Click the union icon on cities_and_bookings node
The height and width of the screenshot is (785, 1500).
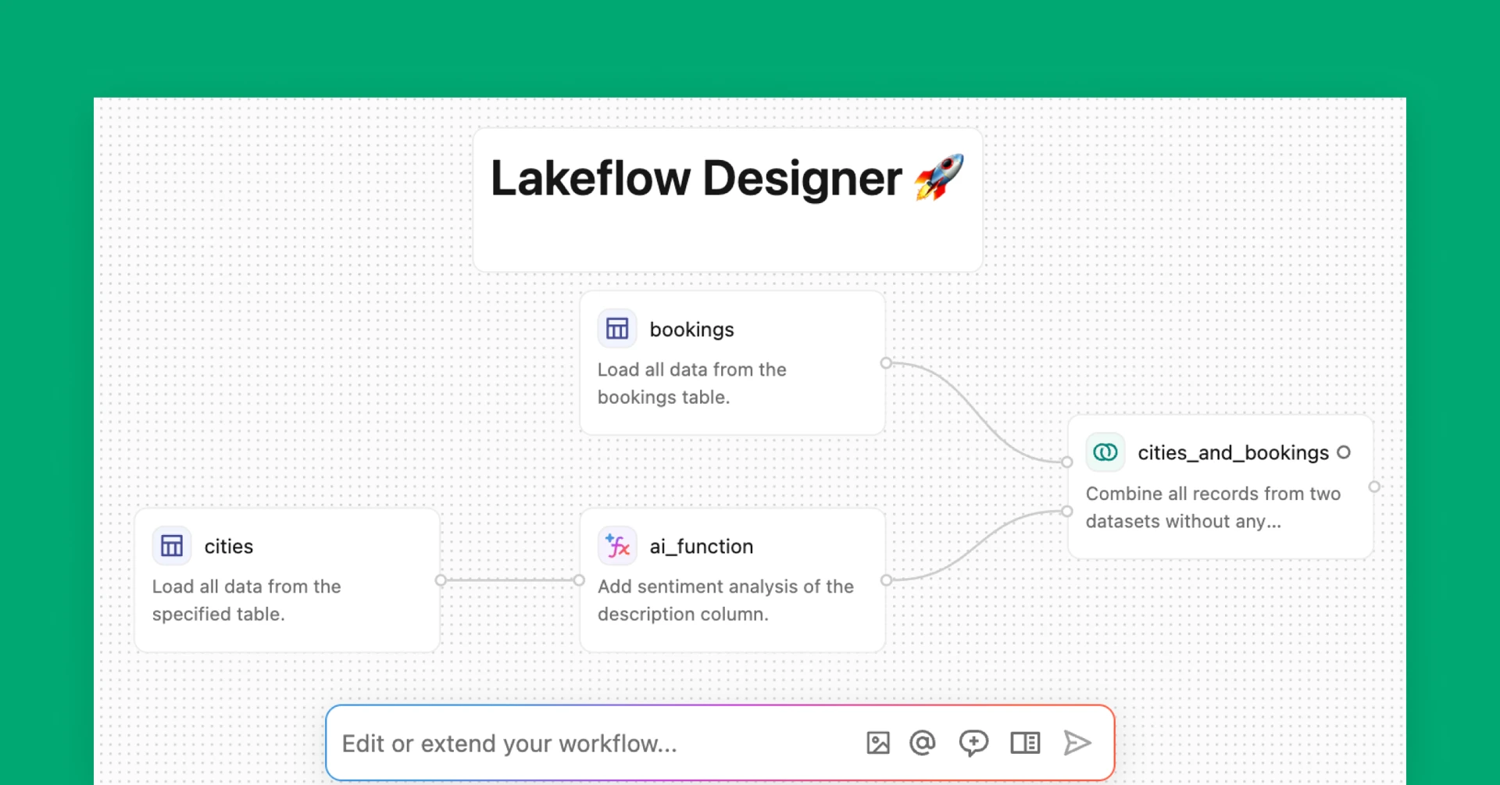tap(1105, 451)
